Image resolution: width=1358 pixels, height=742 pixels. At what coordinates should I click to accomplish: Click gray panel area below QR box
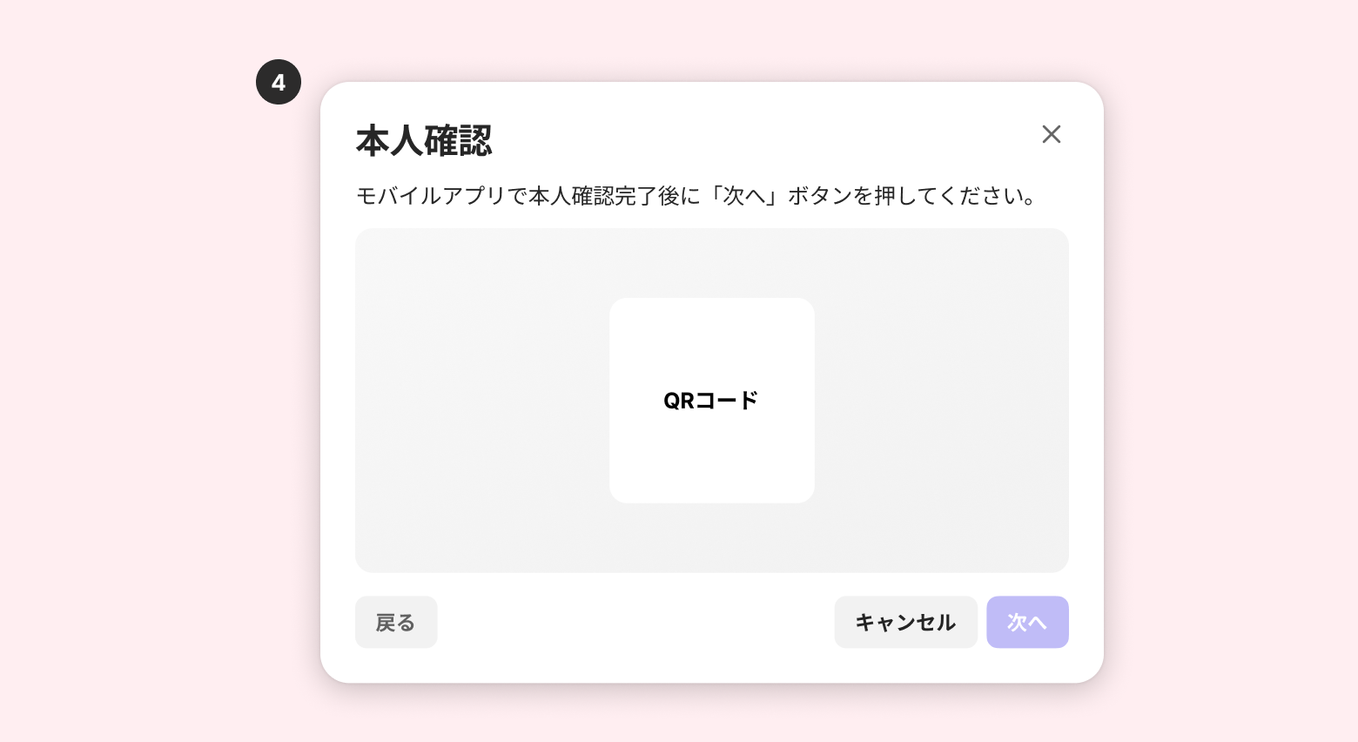point(712,537)
